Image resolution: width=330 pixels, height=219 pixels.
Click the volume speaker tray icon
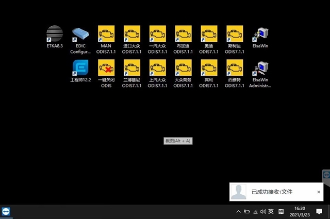coord(263,211)
